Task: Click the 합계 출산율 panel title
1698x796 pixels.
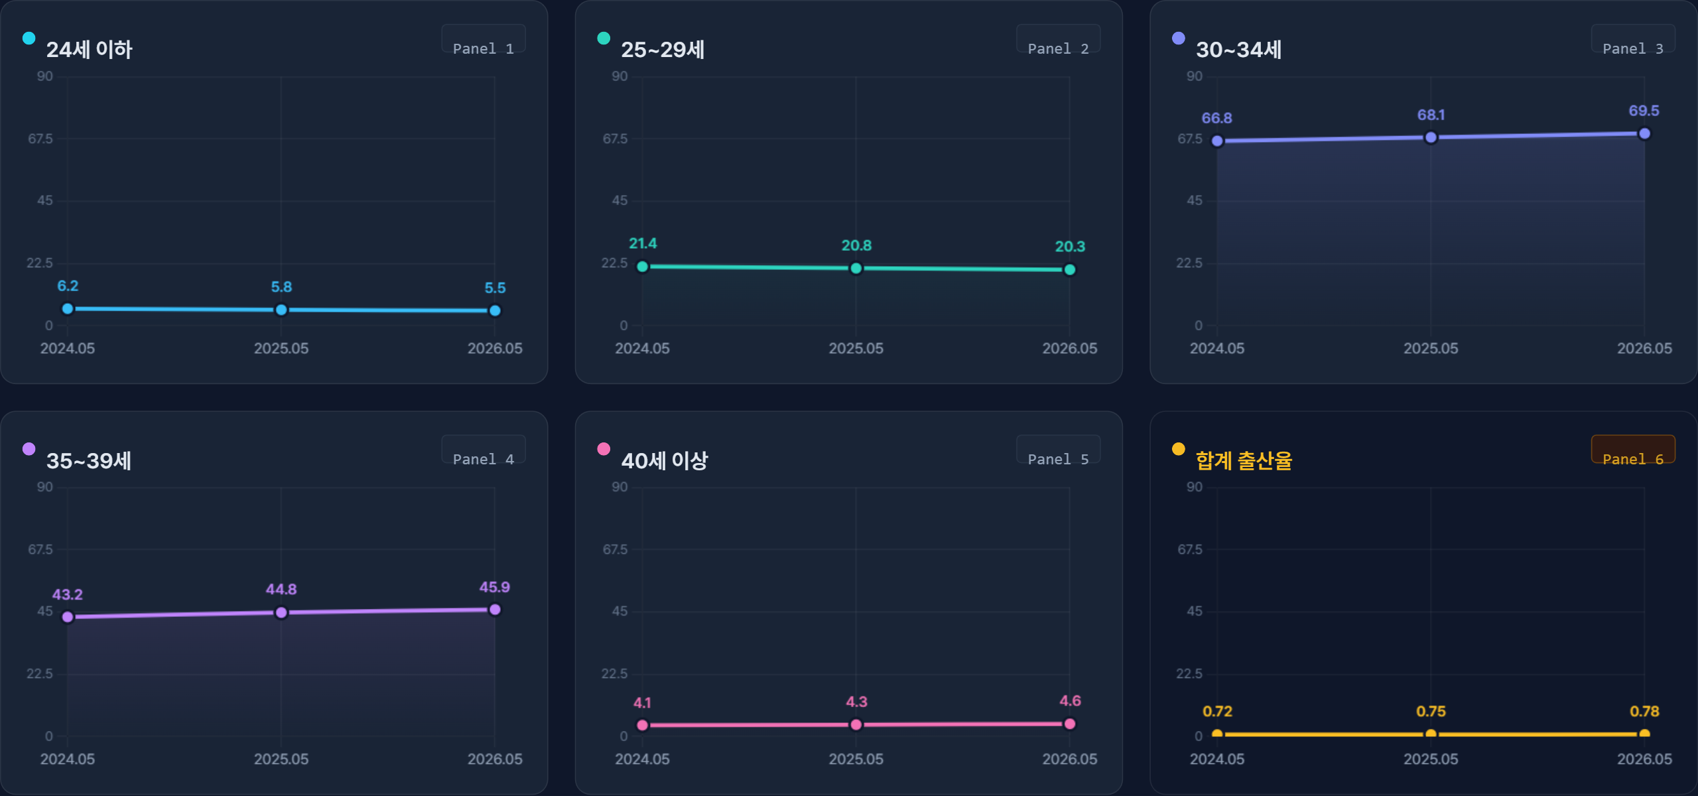Action: click(x=1244, y=460)
